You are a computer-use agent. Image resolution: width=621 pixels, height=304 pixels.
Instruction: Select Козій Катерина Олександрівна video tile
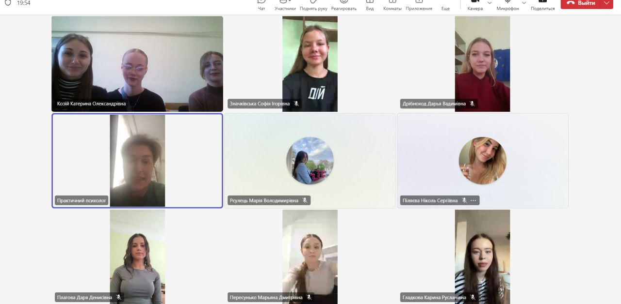(137, 64)
